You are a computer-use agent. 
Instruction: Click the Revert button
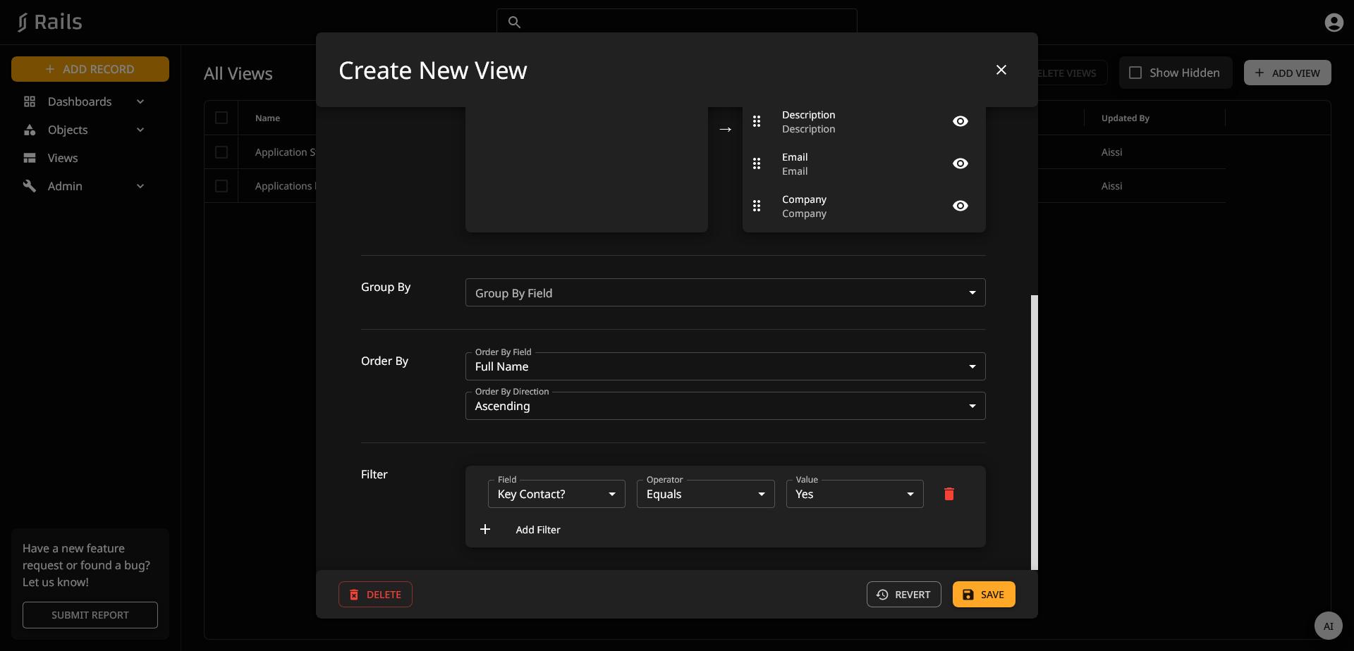pyautogui.click(x=903, y=595)
